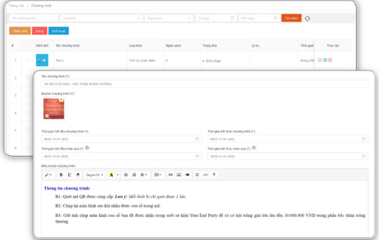Viewport: 379px width, 240px height.
Task: Tick the checkbox for row 1 Test 2
Action: pyautogui.click(x=28, y=60)
